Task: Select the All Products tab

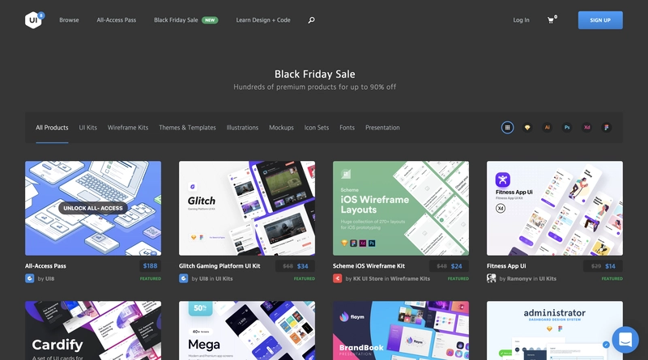Action: (52, 128)
